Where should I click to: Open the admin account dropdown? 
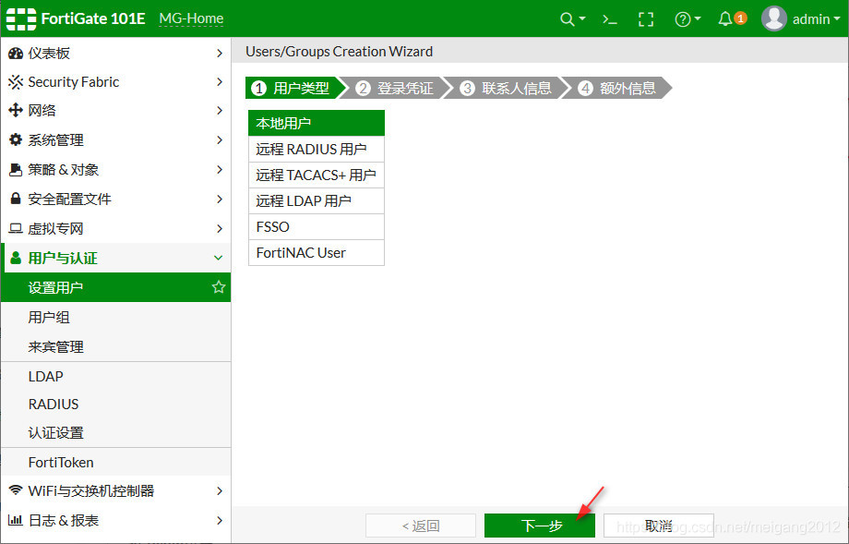point(816,19)
